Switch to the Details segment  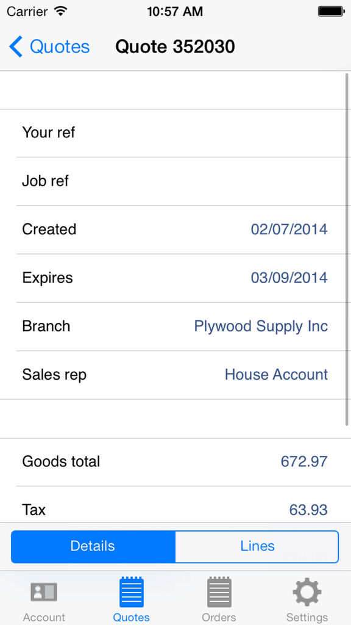[x=93, y=546]
